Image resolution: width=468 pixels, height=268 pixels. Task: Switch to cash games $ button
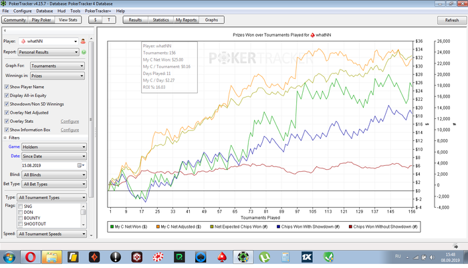(95, 19)
